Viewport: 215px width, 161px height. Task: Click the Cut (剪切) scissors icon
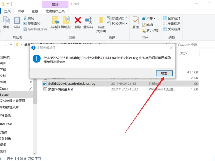25,18
